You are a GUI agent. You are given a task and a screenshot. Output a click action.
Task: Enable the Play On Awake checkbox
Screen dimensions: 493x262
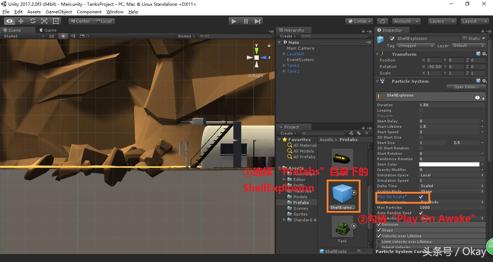[x=421, y=197]
